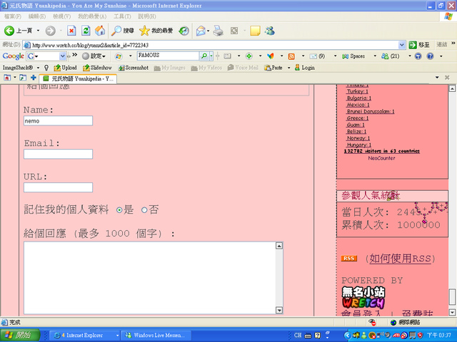The width and height of the screenshot is (457, 342).
Task: Click the Windows Live logo icon
Action: point(119,56)
